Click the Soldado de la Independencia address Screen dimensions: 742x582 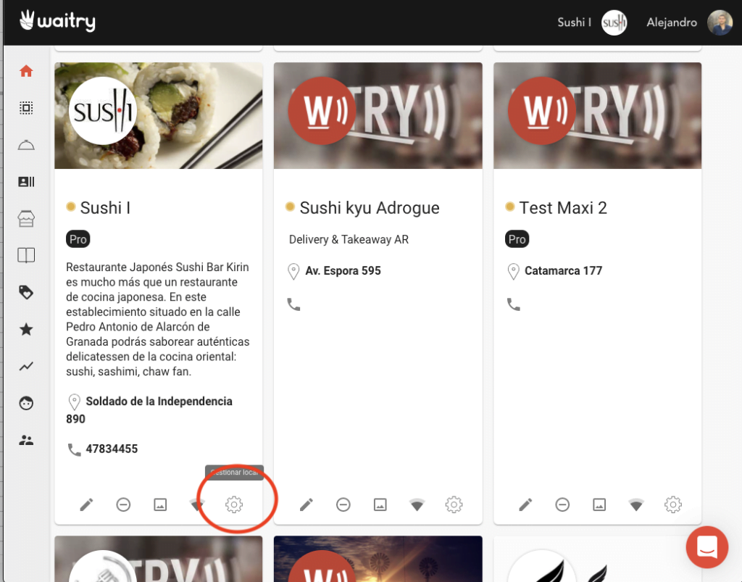(149, 410)
